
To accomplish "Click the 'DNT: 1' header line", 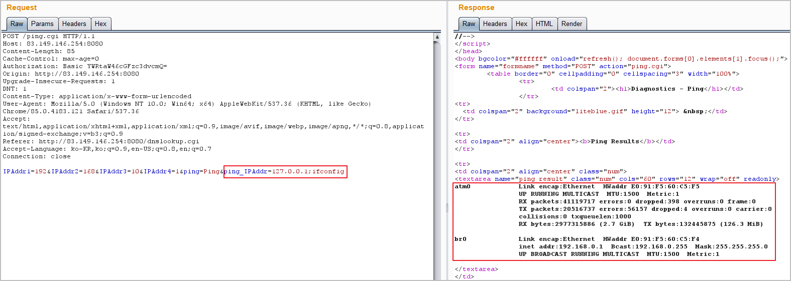I will (x=15, y=89).
